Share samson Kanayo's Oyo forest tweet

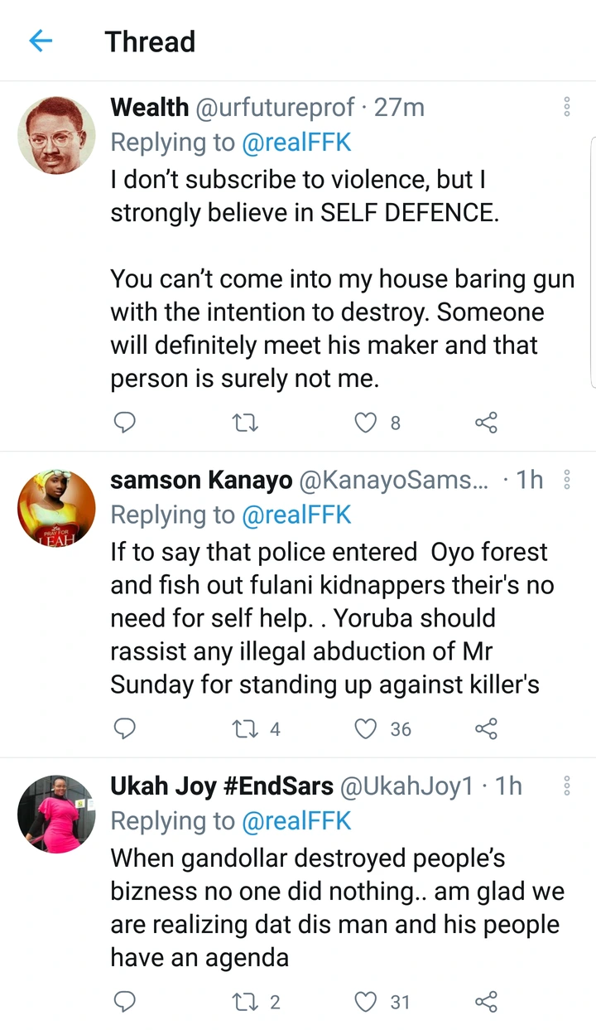pos(486,729)
